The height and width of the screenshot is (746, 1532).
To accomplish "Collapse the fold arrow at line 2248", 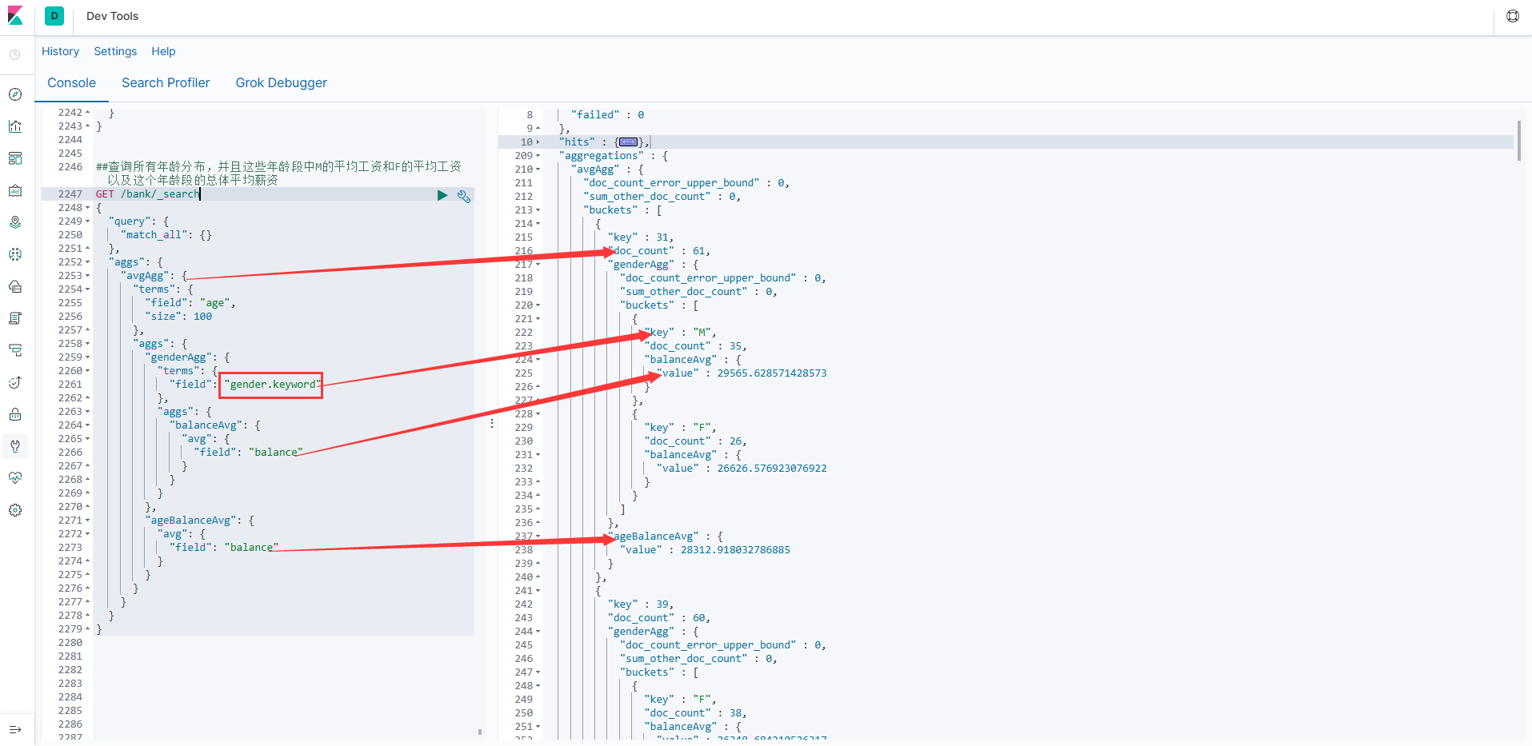I will (88, 208).
